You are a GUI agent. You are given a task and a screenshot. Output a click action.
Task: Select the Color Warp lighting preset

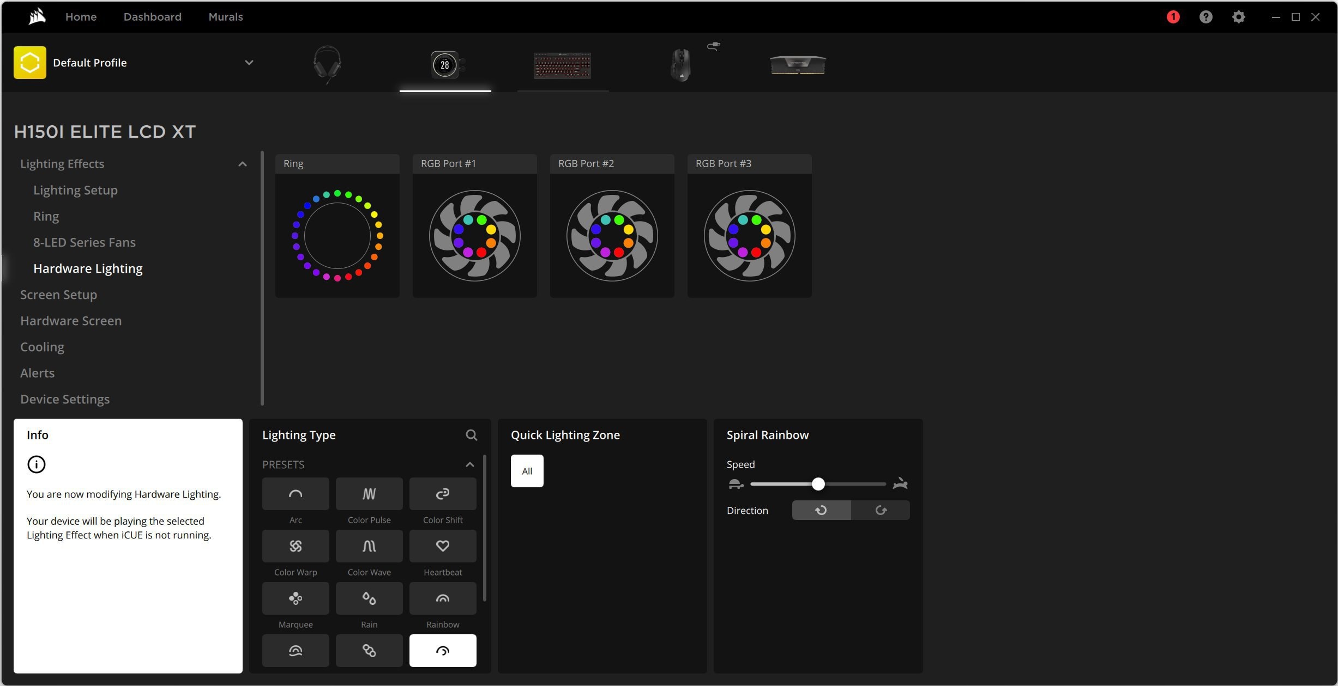coord(296,546)
